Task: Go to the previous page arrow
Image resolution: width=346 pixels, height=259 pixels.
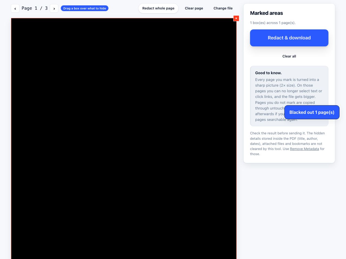Action: (x=15, y=8)
